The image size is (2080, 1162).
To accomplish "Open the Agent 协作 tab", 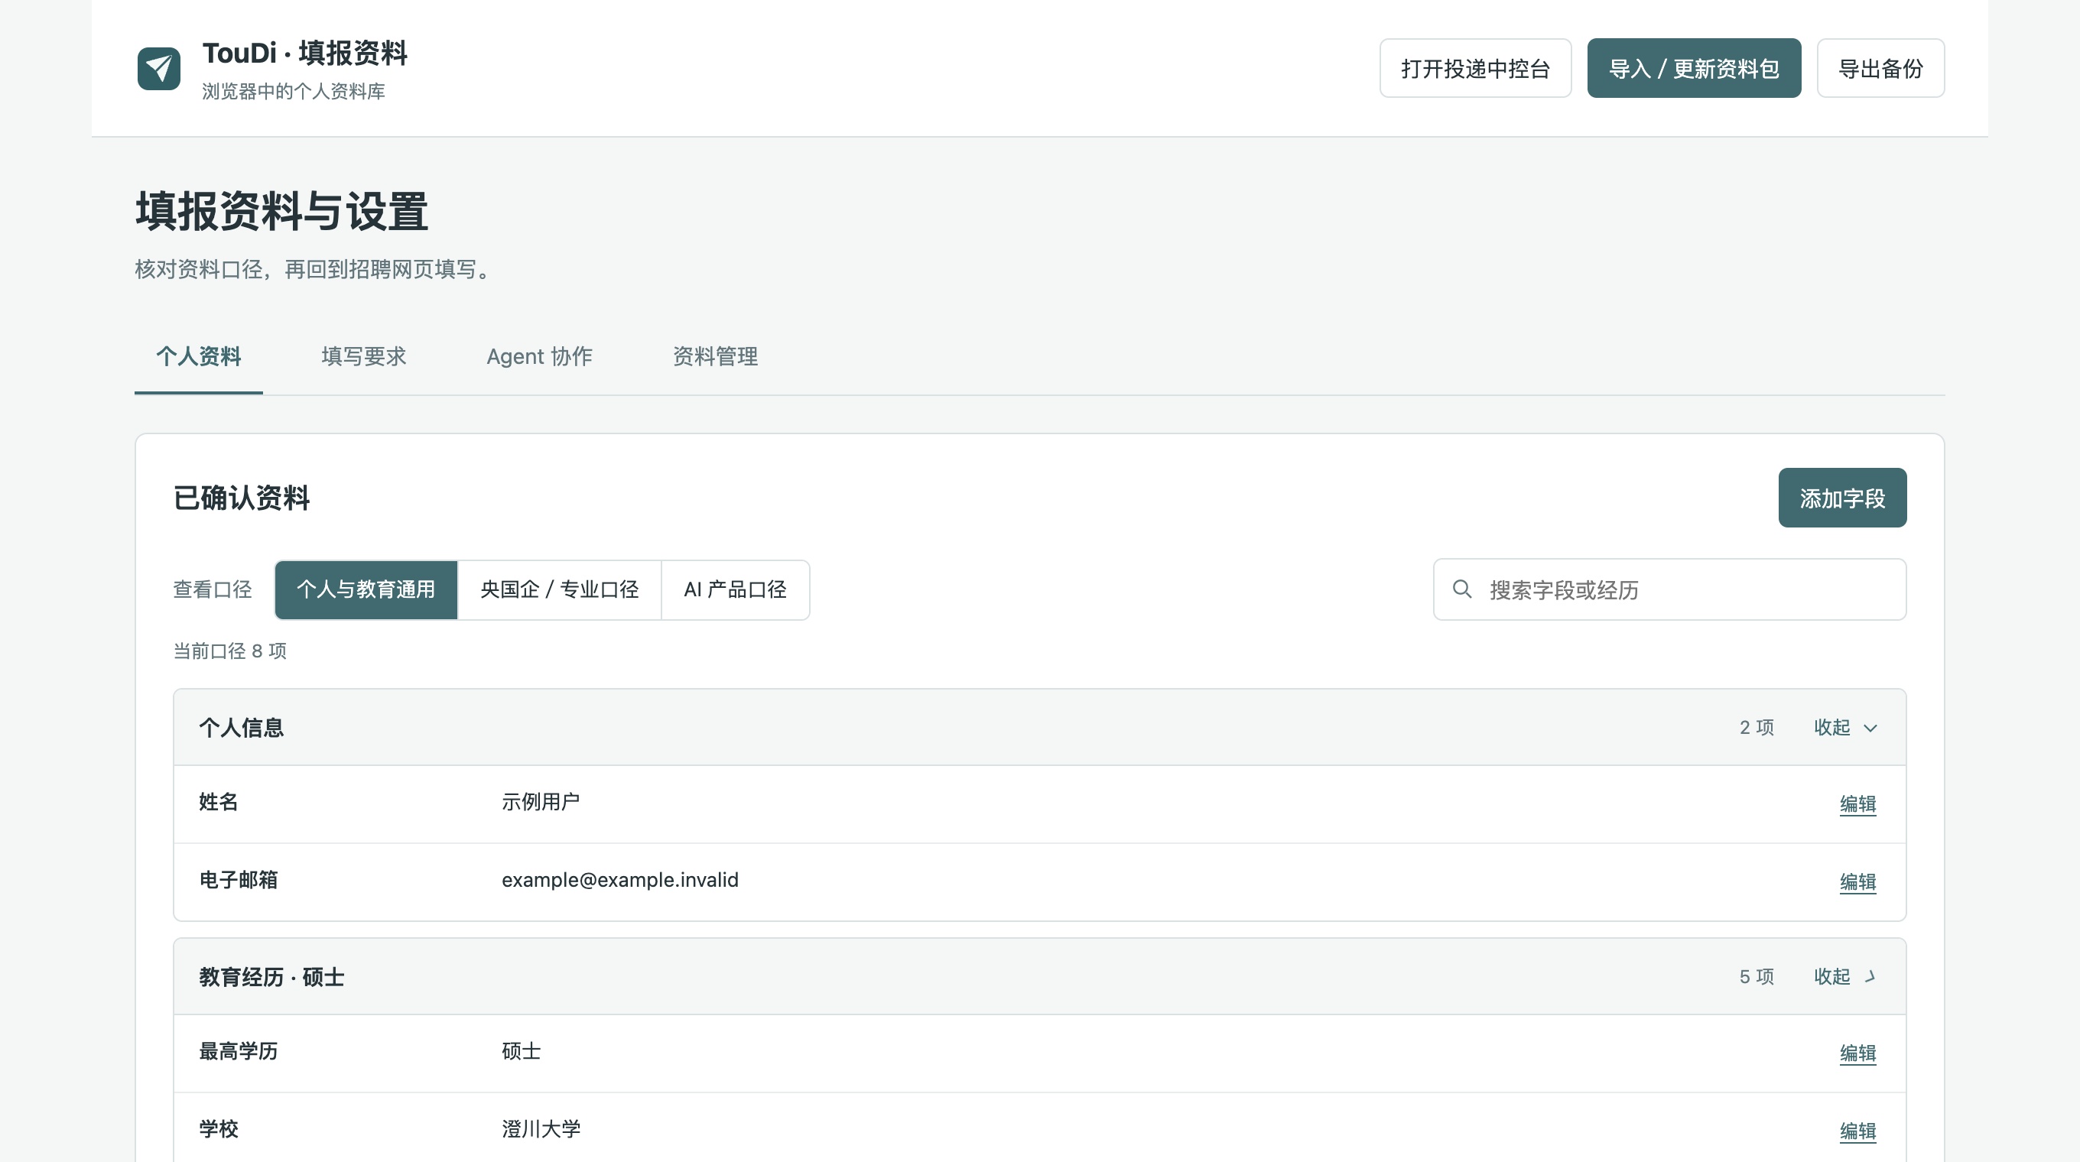I will pos(539,357).
